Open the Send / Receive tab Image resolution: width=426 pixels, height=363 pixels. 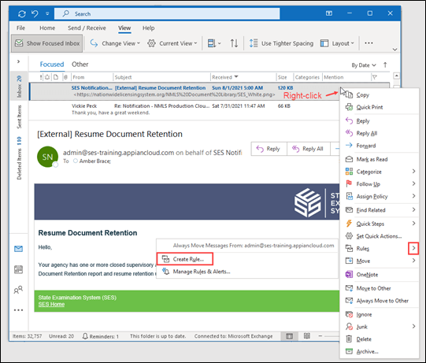[x=87, y=28]
